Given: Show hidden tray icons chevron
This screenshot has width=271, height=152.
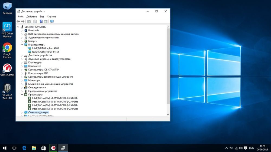Looking at the screenshot, I should click(226, 148).
